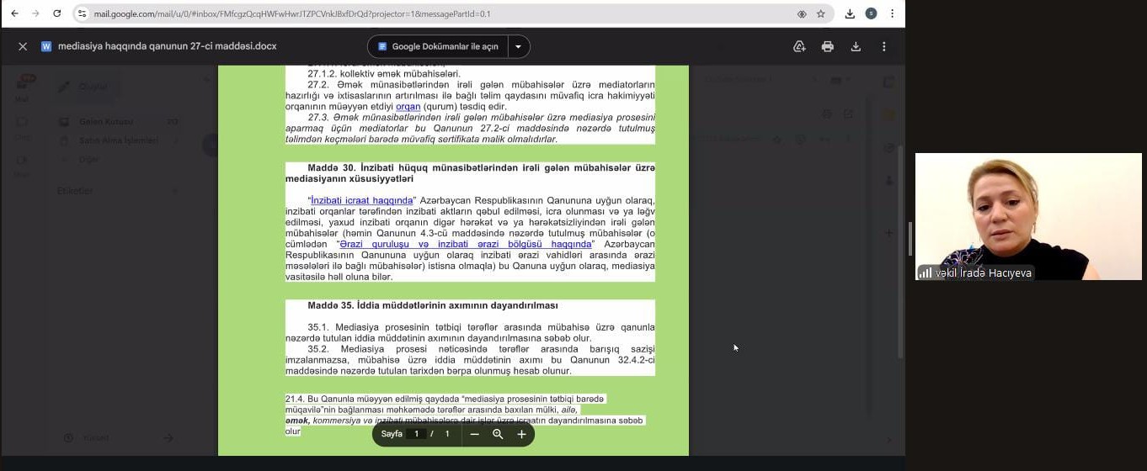The image size is (1147, 471).
Task: Open the preview's three-dot more actions menu
Action: [884, 47]
